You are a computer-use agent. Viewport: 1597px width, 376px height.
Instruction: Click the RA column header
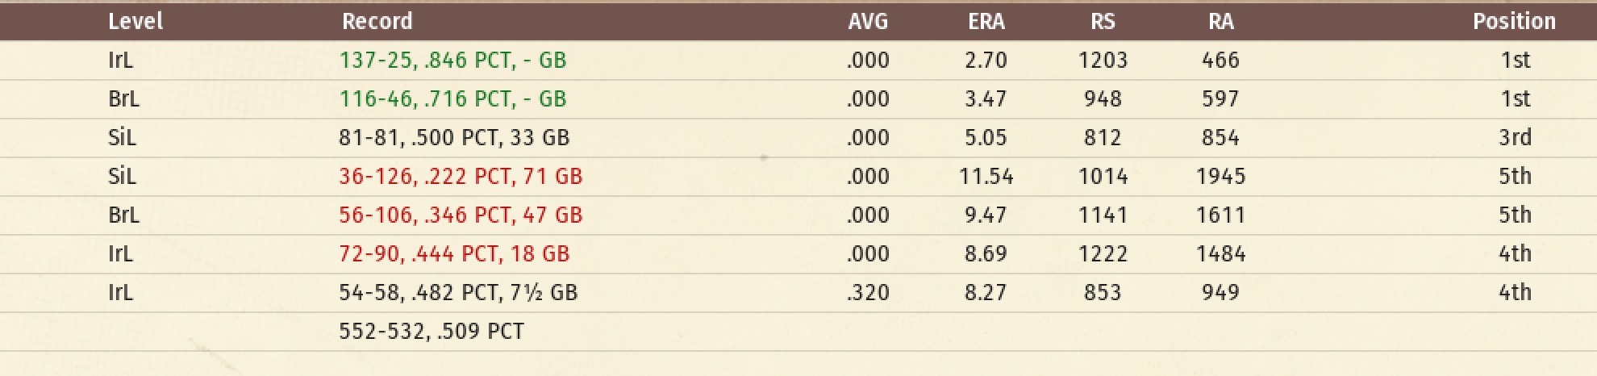pos(1220,21)
